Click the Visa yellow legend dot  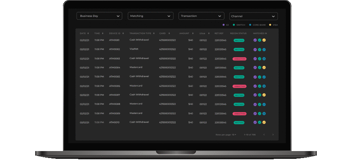pos(270,25)
